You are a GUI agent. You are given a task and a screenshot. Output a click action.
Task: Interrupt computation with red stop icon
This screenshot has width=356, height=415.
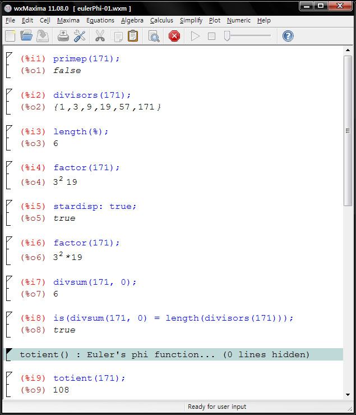pos(174,37)
